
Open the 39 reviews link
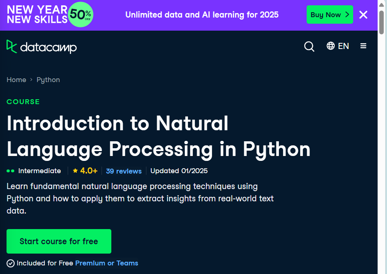point(124,171)
